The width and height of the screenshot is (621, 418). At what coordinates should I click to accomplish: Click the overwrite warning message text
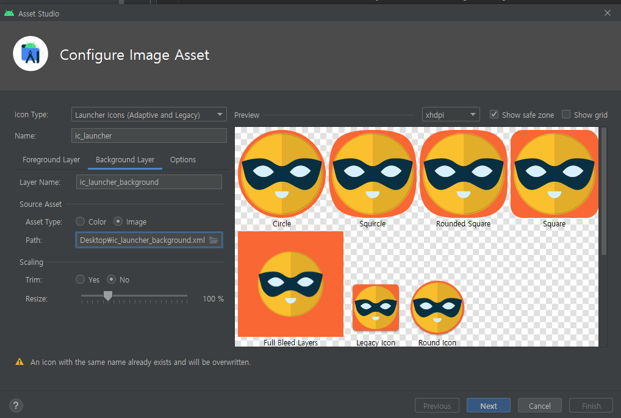[140, 362]
